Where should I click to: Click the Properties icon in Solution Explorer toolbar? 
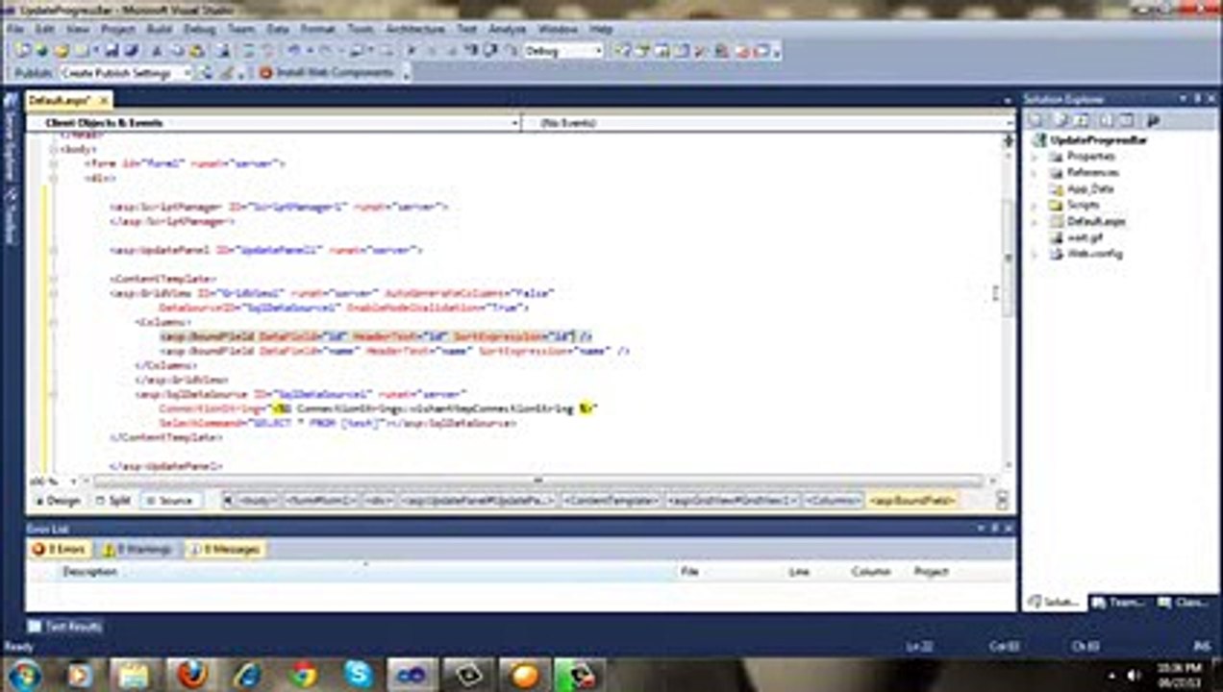click(1036, 120)
